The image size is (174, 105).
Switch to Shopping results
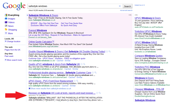point(13,30)
